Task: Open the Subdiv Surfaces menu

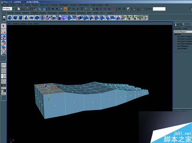Action: 97,5
